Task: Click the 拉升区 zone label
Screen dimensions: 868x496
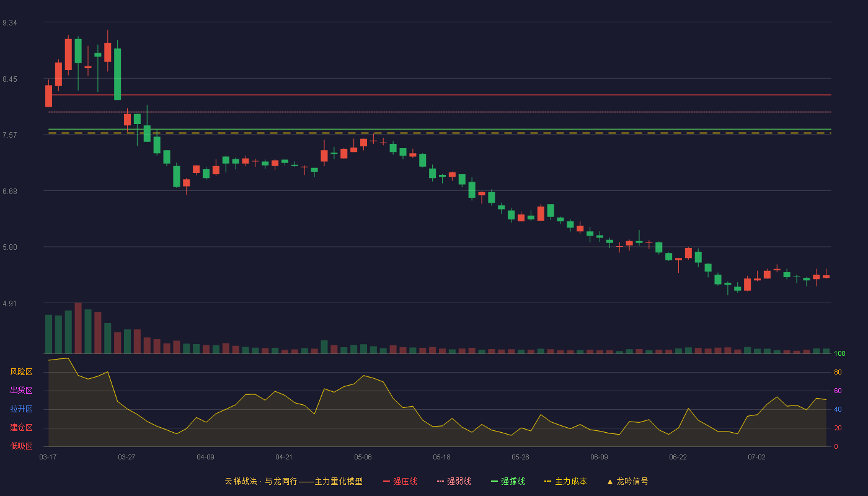Action: point(22,409)
